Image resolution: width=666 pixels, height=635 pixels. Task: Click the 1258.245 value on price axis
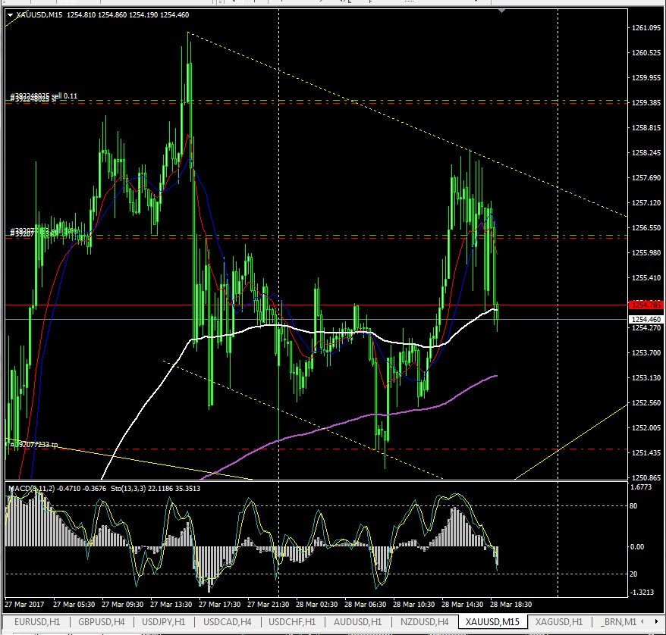tap(646, 153)
